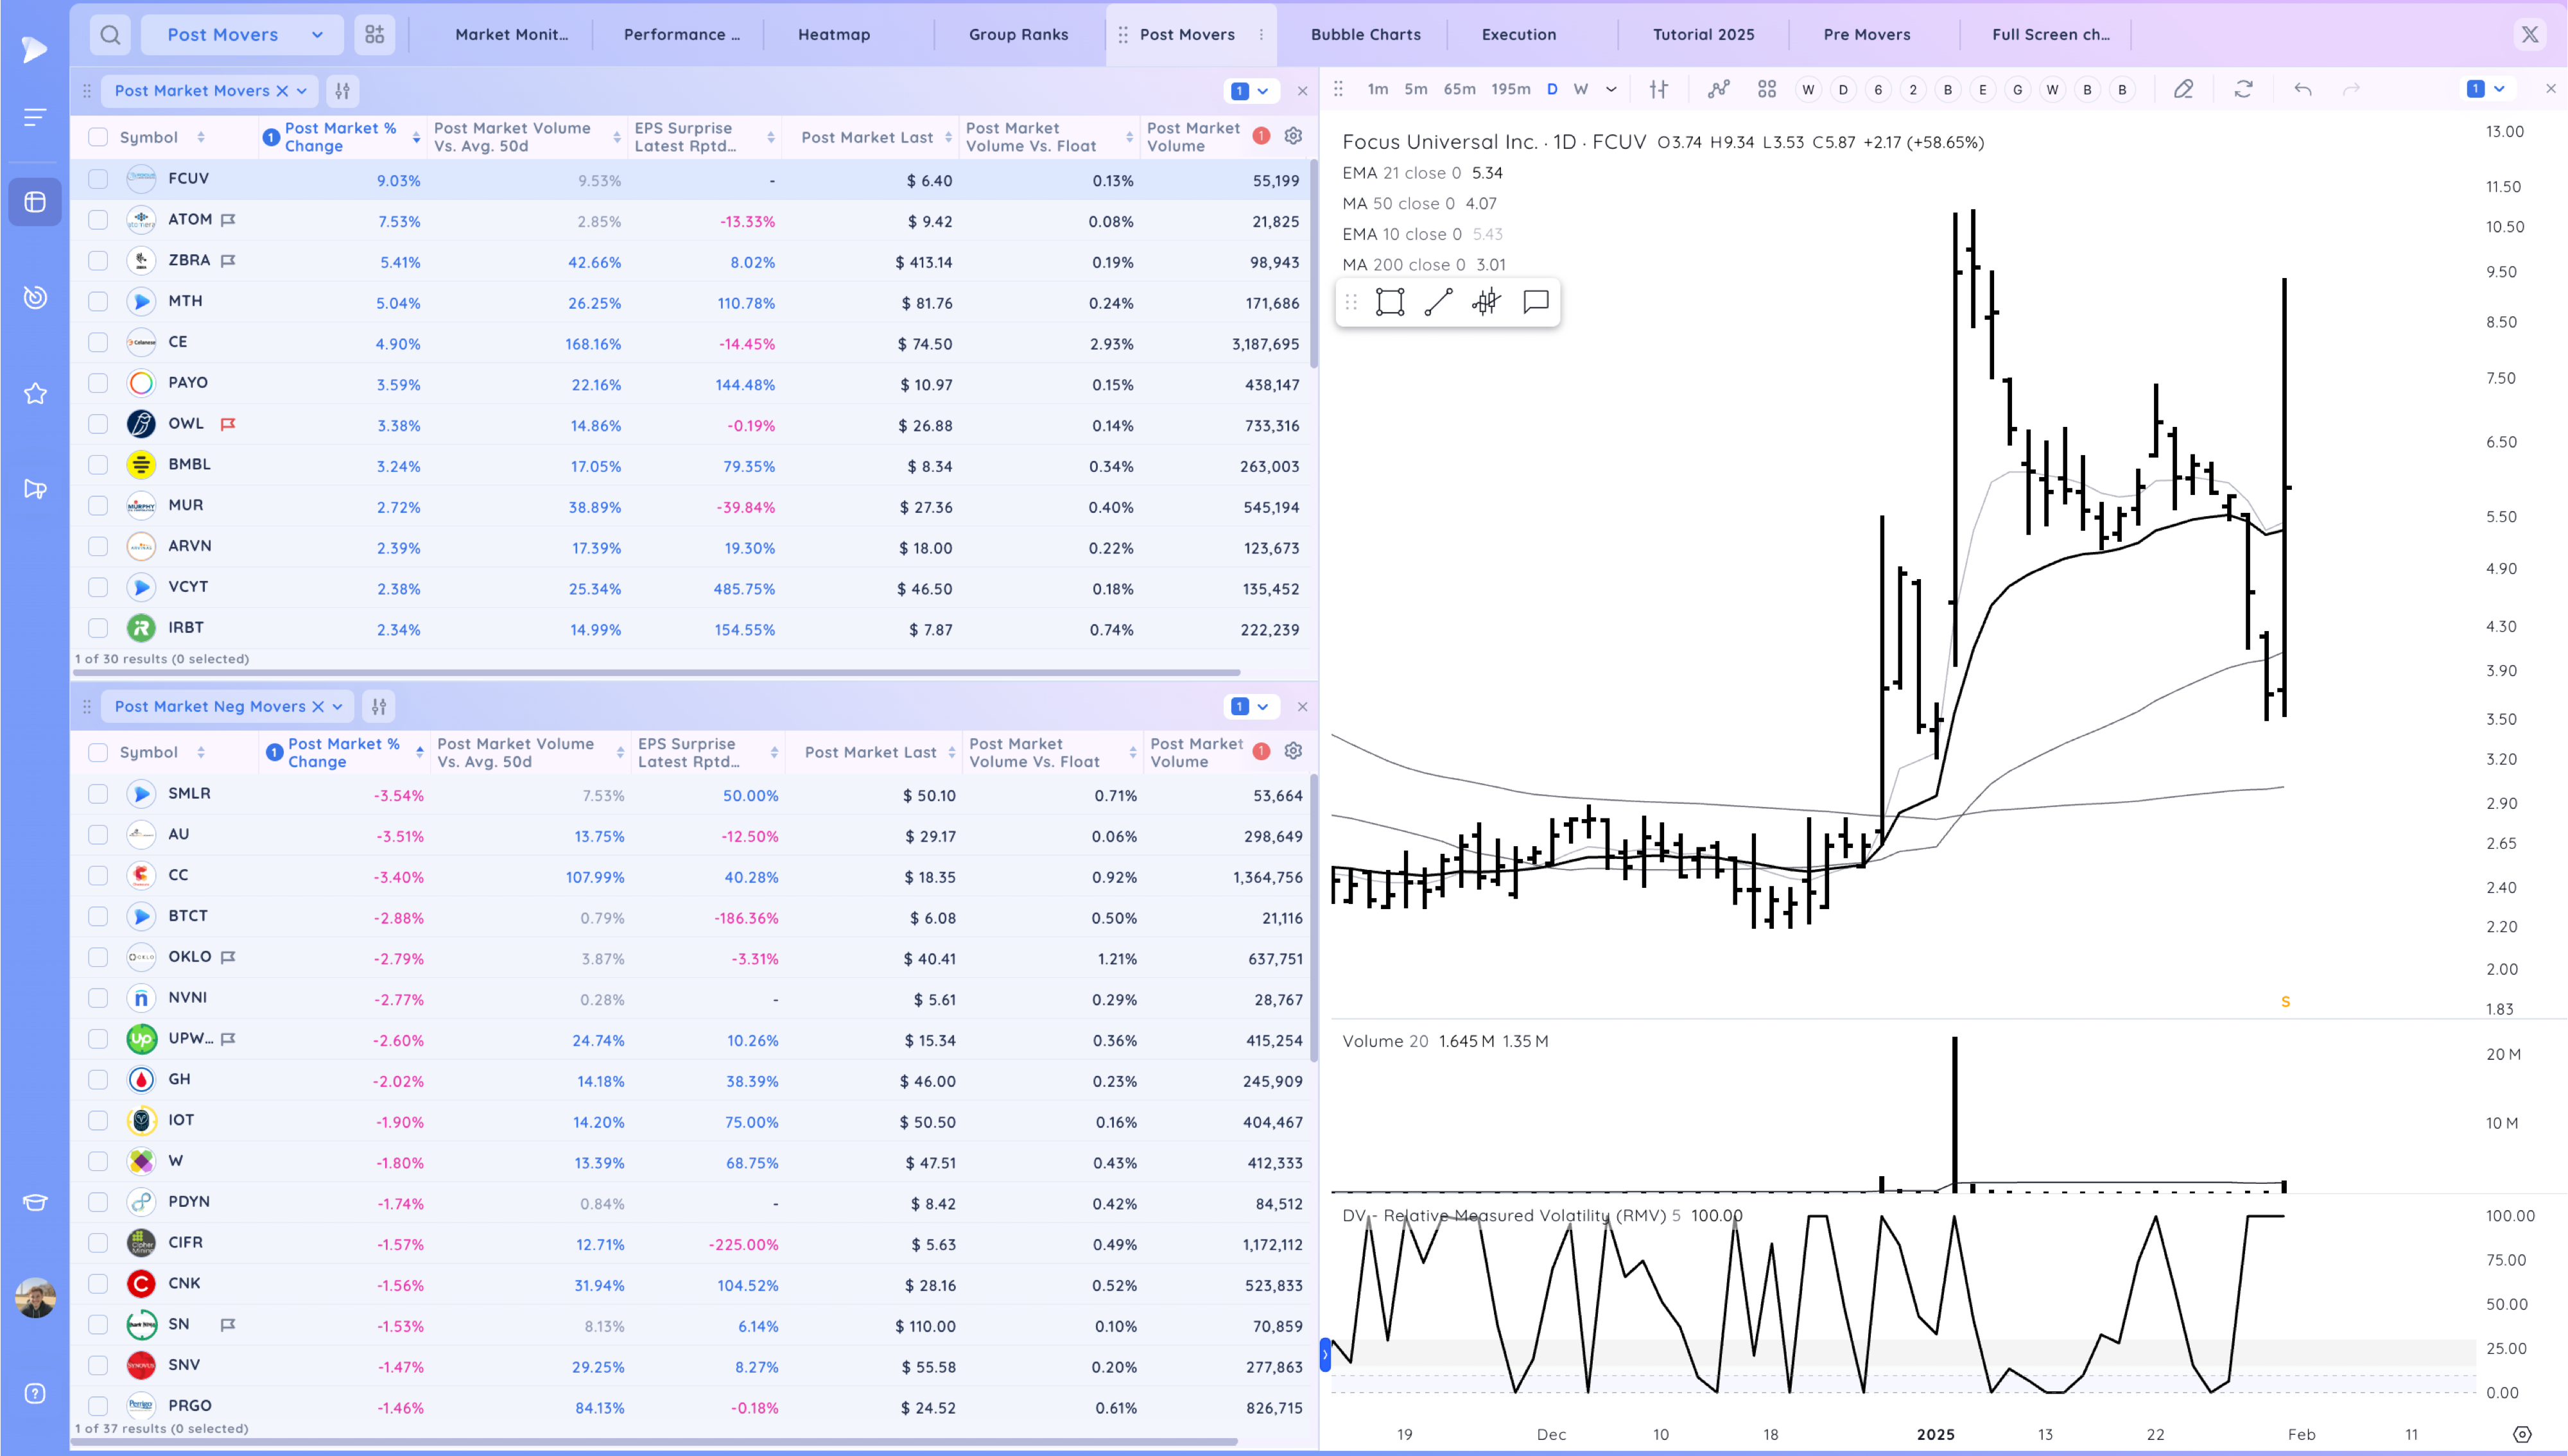The image size is (2568, 1456).
Task: Open the chart comment annotation tool
Action: pos(1535,302)
